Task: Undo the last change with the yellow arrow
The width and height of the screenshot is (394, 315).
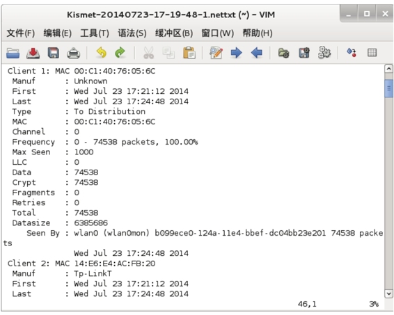Action: (101, 53)
